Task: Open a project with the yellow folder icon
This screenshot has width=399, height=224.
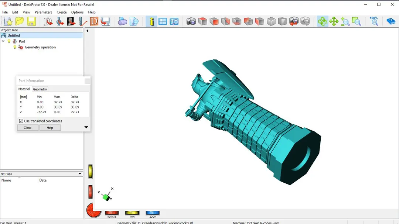Action: [x=20, y=21]
